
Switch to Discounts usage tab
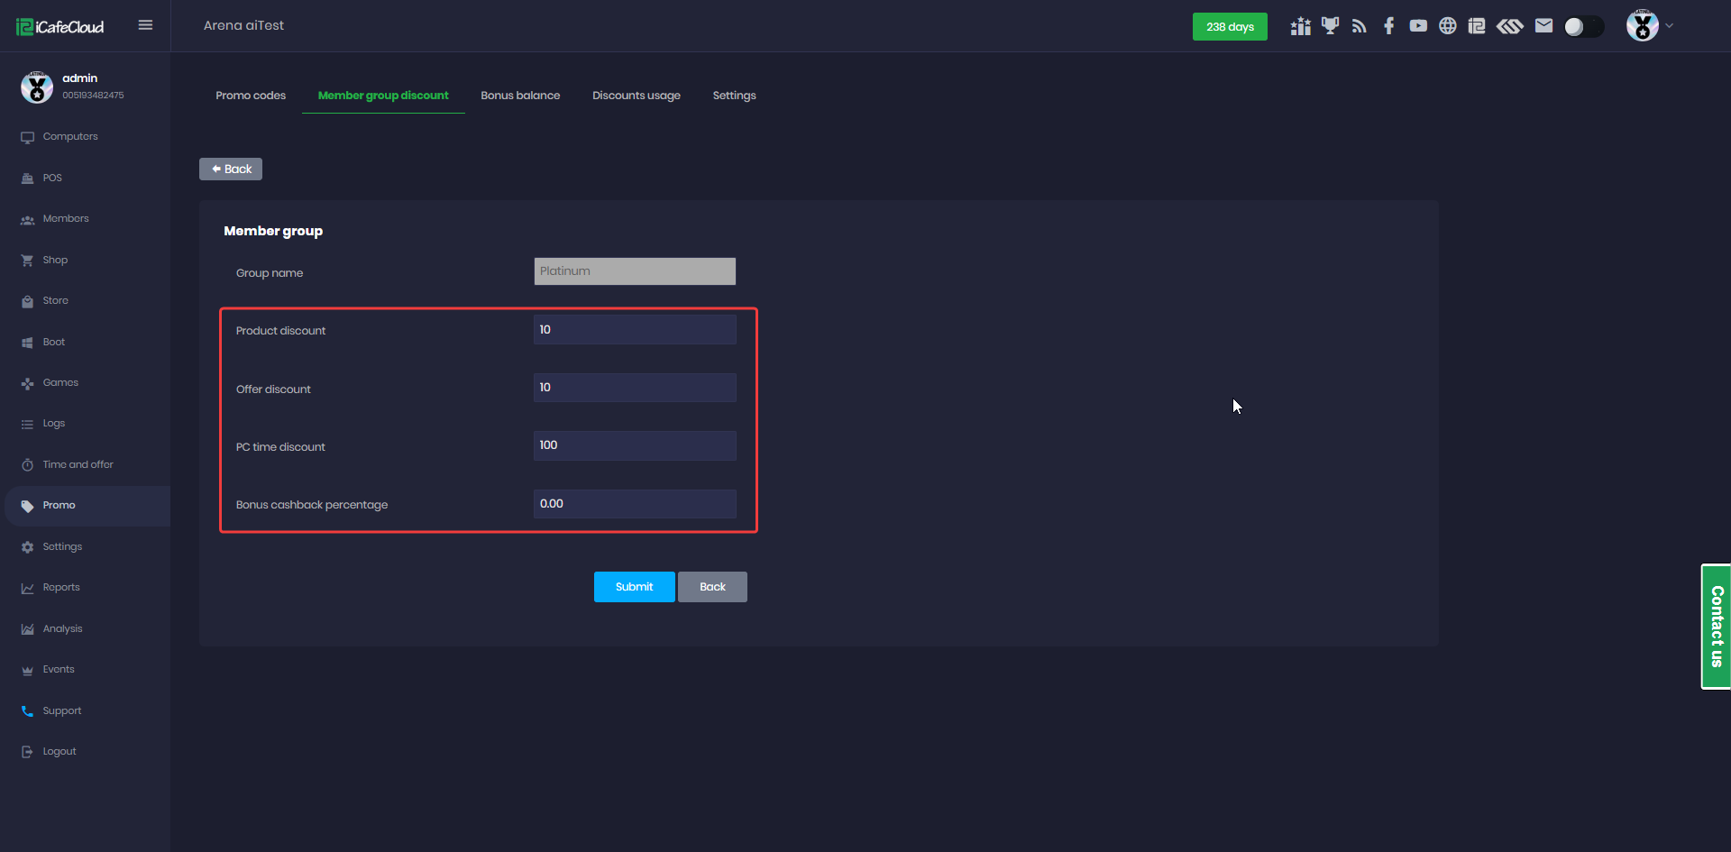(636, 96)
